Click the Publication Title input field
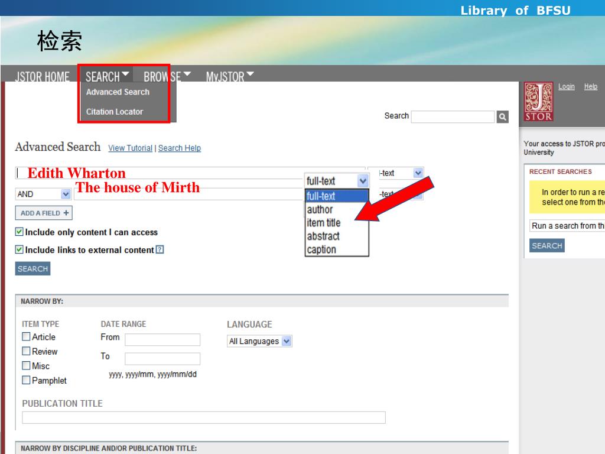605x454 pixels. (x=204, y=417)
